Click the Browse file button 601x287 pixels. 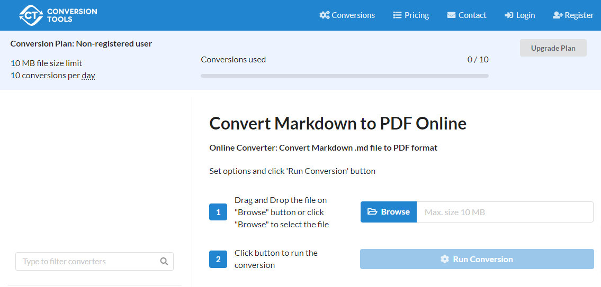click(389, 212)
